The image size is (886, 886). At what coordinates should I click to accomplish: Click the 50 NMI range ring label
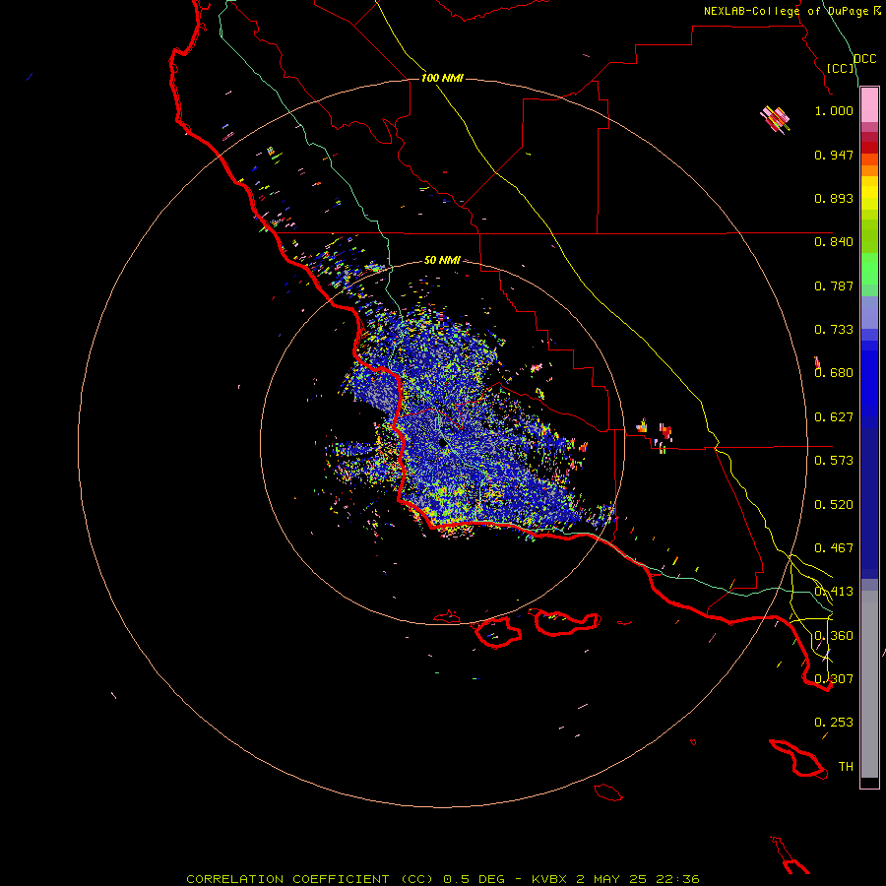[442, 260]
